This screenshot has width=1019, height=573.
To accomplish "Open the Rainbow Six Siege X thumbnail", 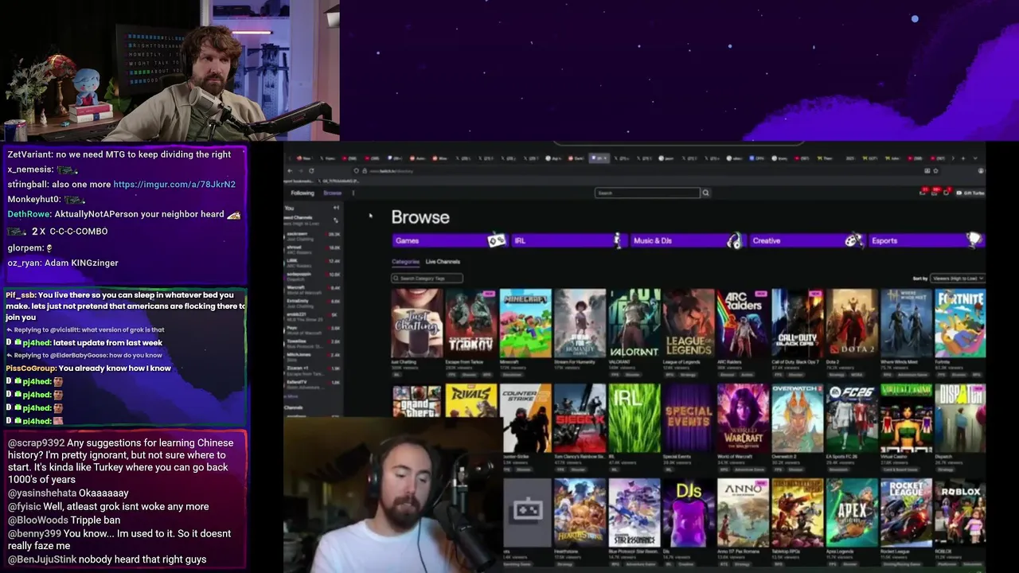I will [x=580, y=418].
